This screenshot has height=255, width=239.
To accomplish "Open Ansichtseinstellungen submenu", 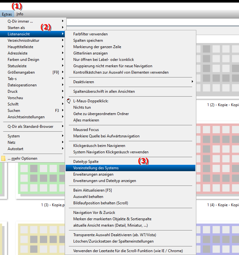I will pos(33,117).
